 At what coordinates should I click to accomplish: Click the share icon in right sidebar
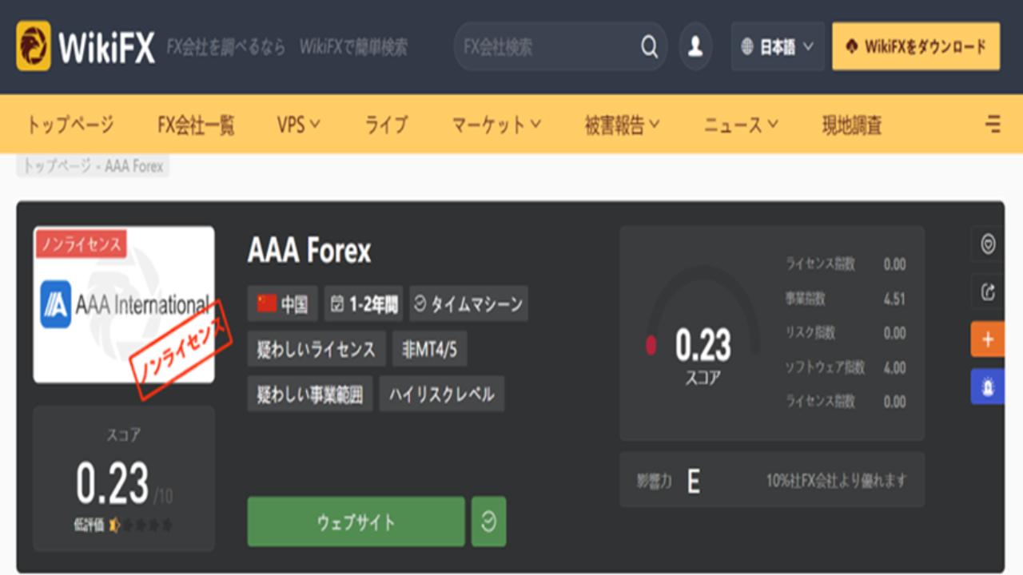(988, 292)
